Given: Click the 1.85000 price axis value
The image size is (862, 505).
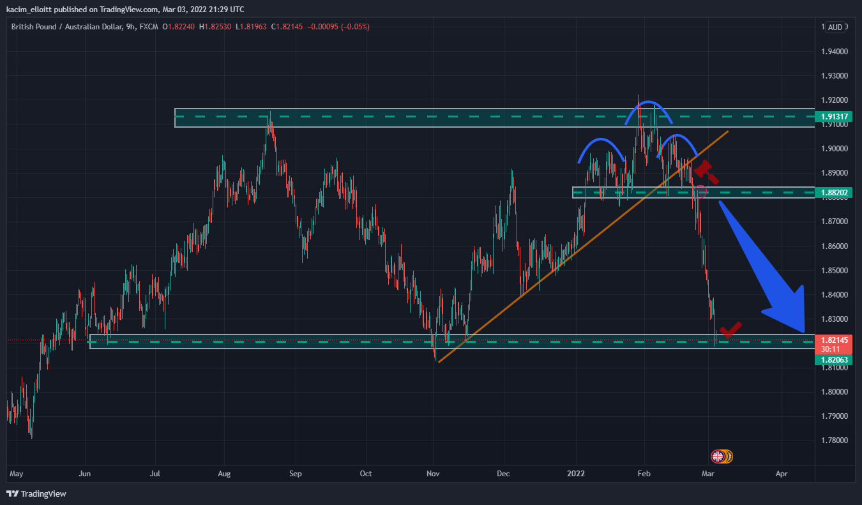Looking at the screenshot, I should coord(834,270).
